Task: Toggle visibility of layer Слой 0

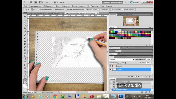Action: tap(110, 66)
